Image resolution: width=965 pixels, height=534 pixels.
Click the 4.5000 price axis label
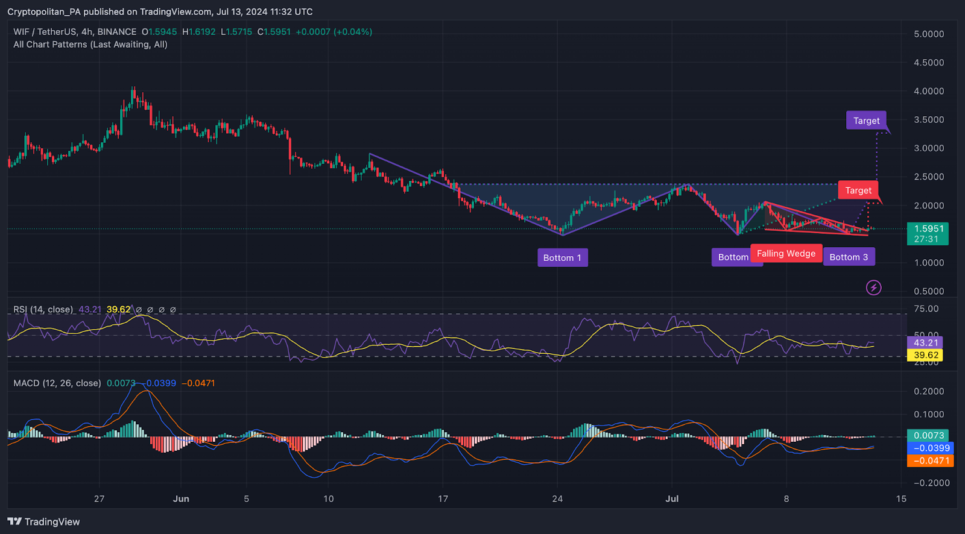tap(929, 63)
